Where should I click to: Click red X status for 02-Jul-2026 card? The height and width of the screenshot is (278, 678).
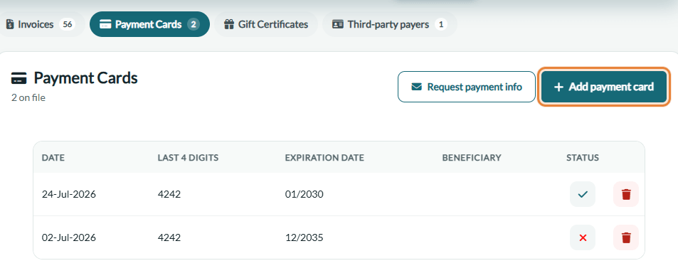pos(583,237)
